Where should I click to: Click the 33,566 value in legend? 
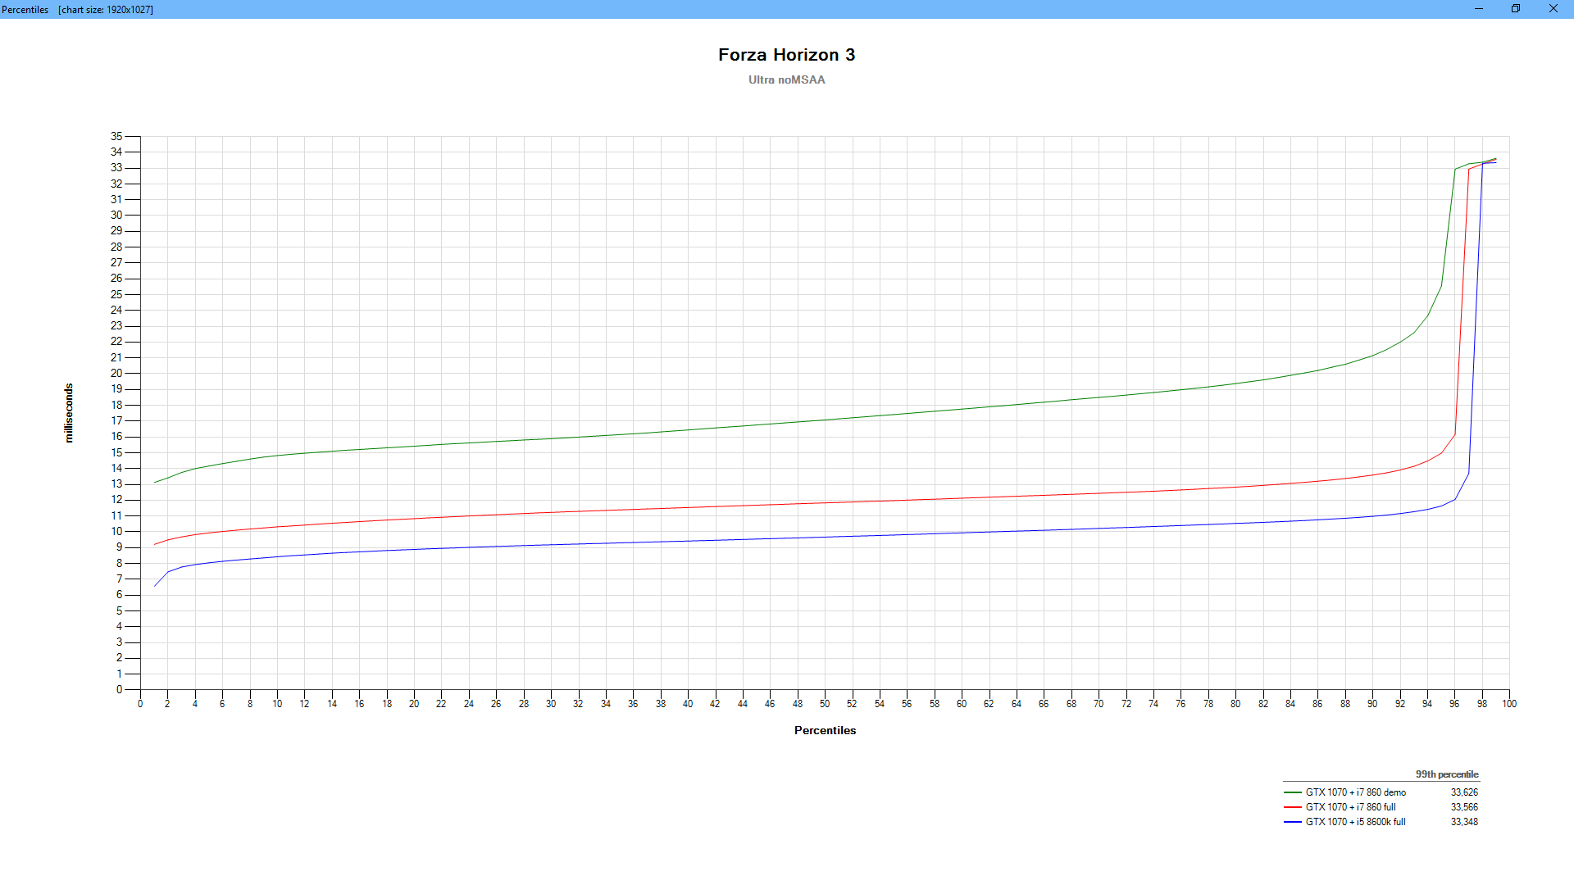click(1464, 807)
